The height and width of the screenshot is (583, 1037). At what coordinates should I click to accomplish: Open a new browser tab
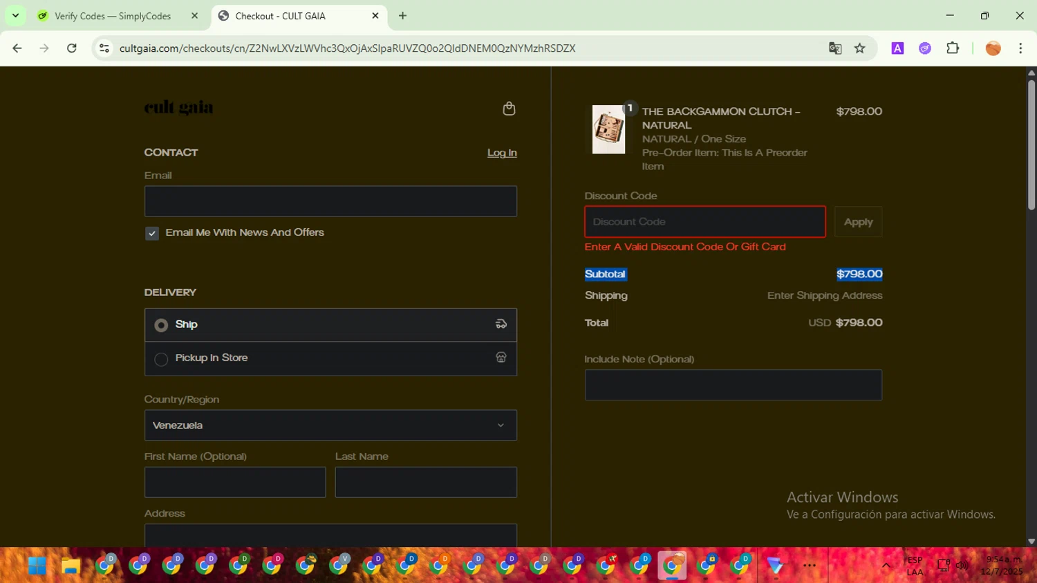click(x=402, y=15)
